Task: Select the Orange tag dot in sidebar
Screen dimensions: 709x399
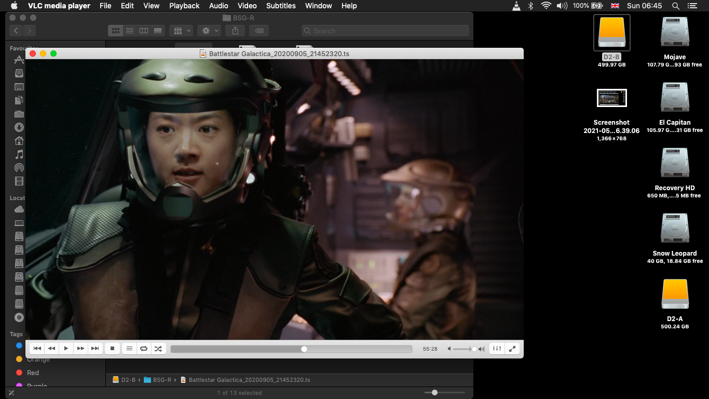Action: 19,359
